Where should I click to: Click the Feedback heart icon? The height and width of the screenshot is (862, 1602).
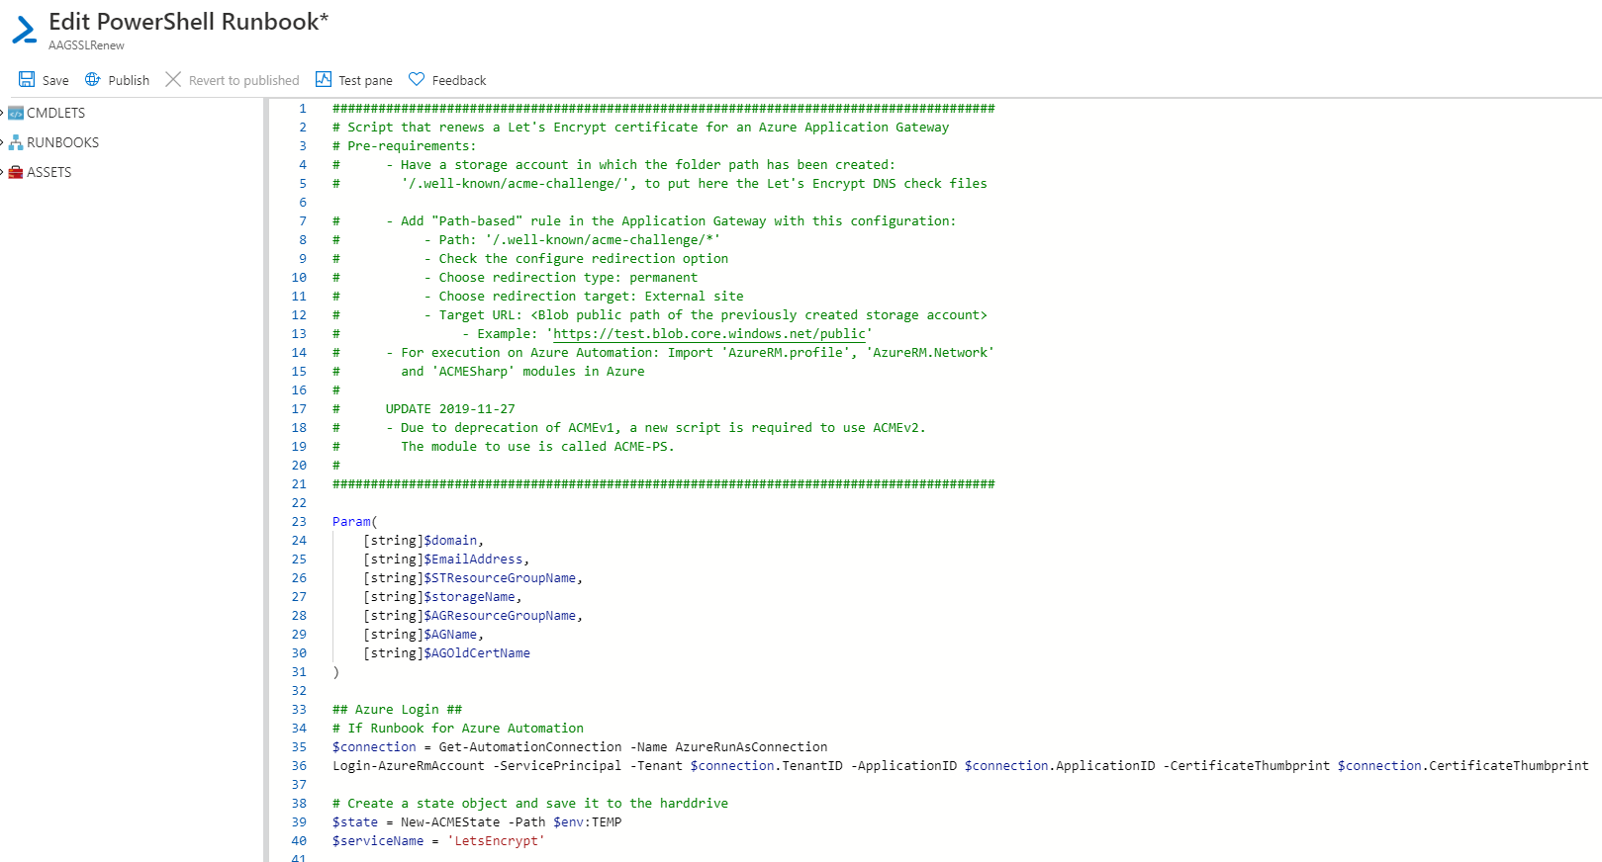(417, 79)
